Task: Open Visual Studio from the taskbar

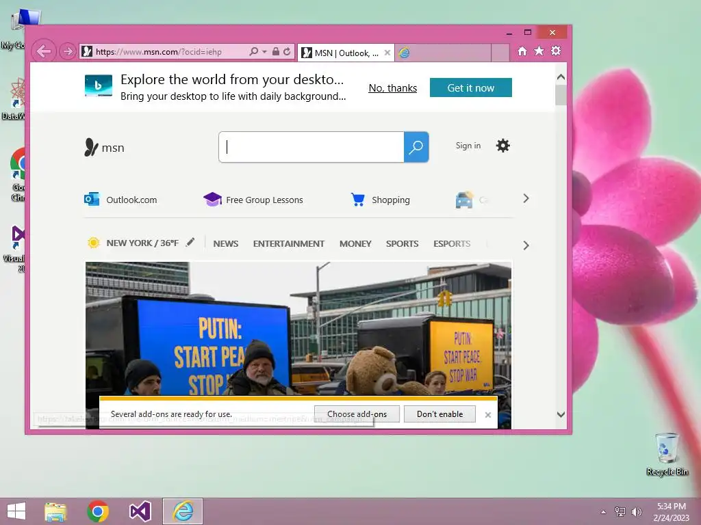Action: tap(140, 511)
